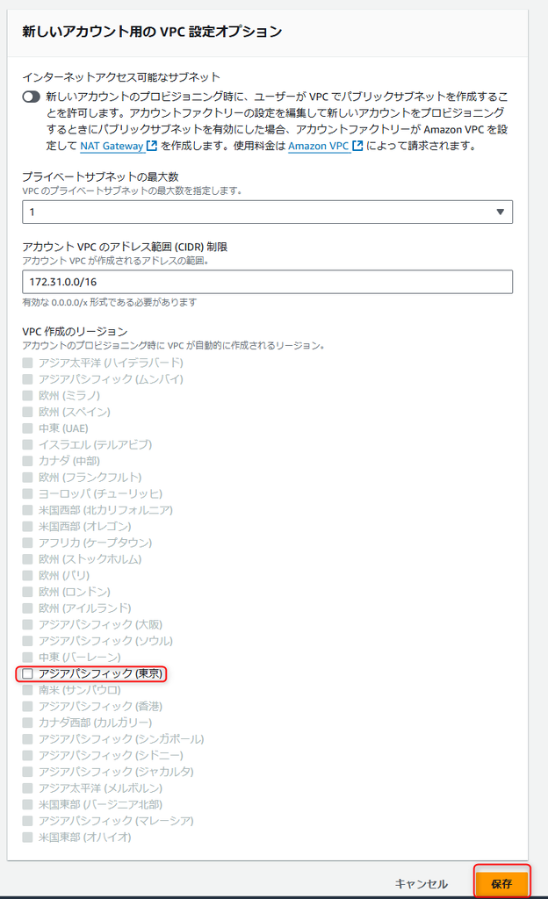Check イスラエル (テルアビブ) region checkbox

pyautogui.click(x=27, y=444)
